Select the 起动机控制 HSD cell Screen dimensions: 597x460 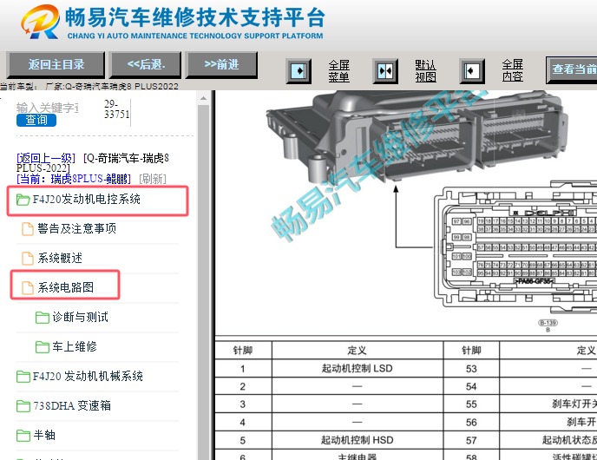(358, 440)
